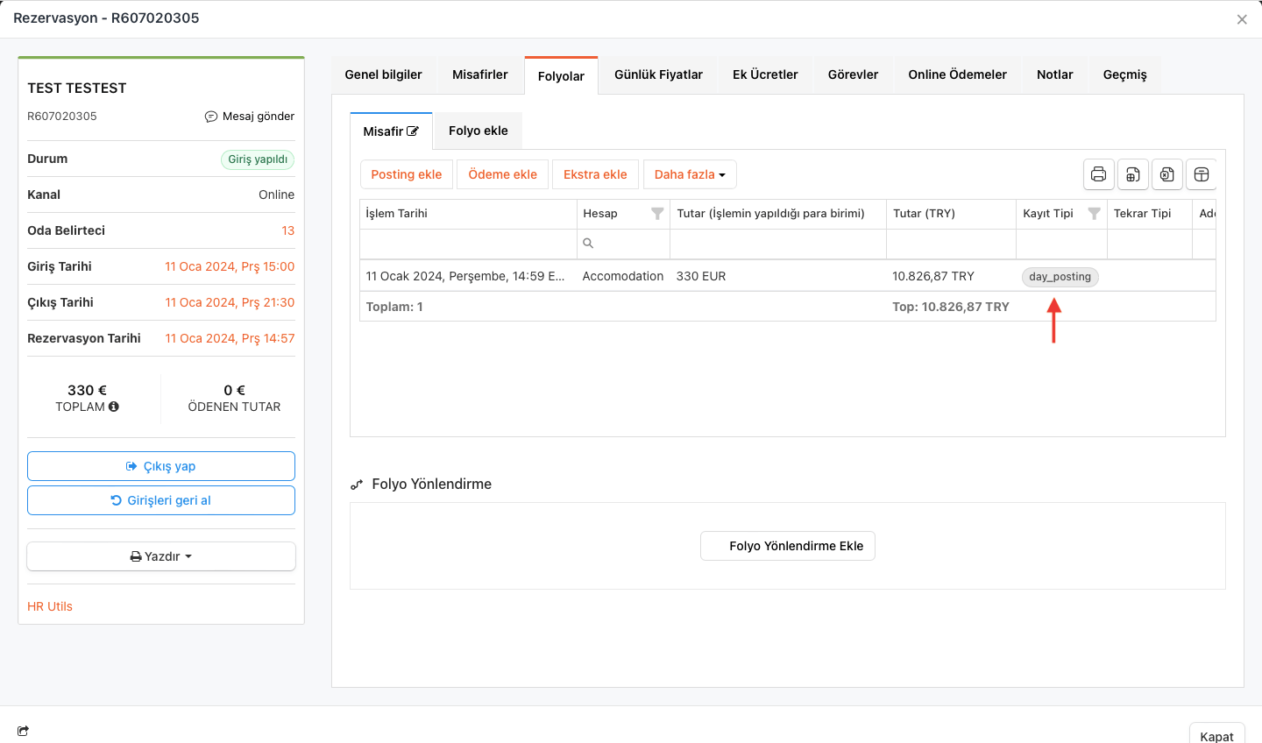This screenshot has height=743, width=1262.
Task: Click the edit icon on Misafir folio tab
Action: click(x=413, y=131)
